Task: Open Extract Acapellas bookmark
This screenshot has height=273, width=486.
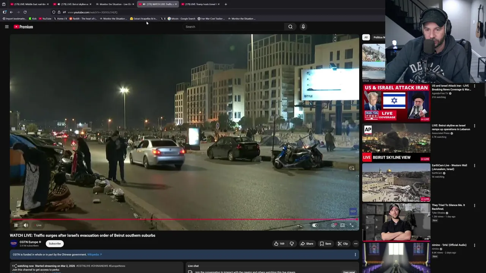Action: pos(143,19)
